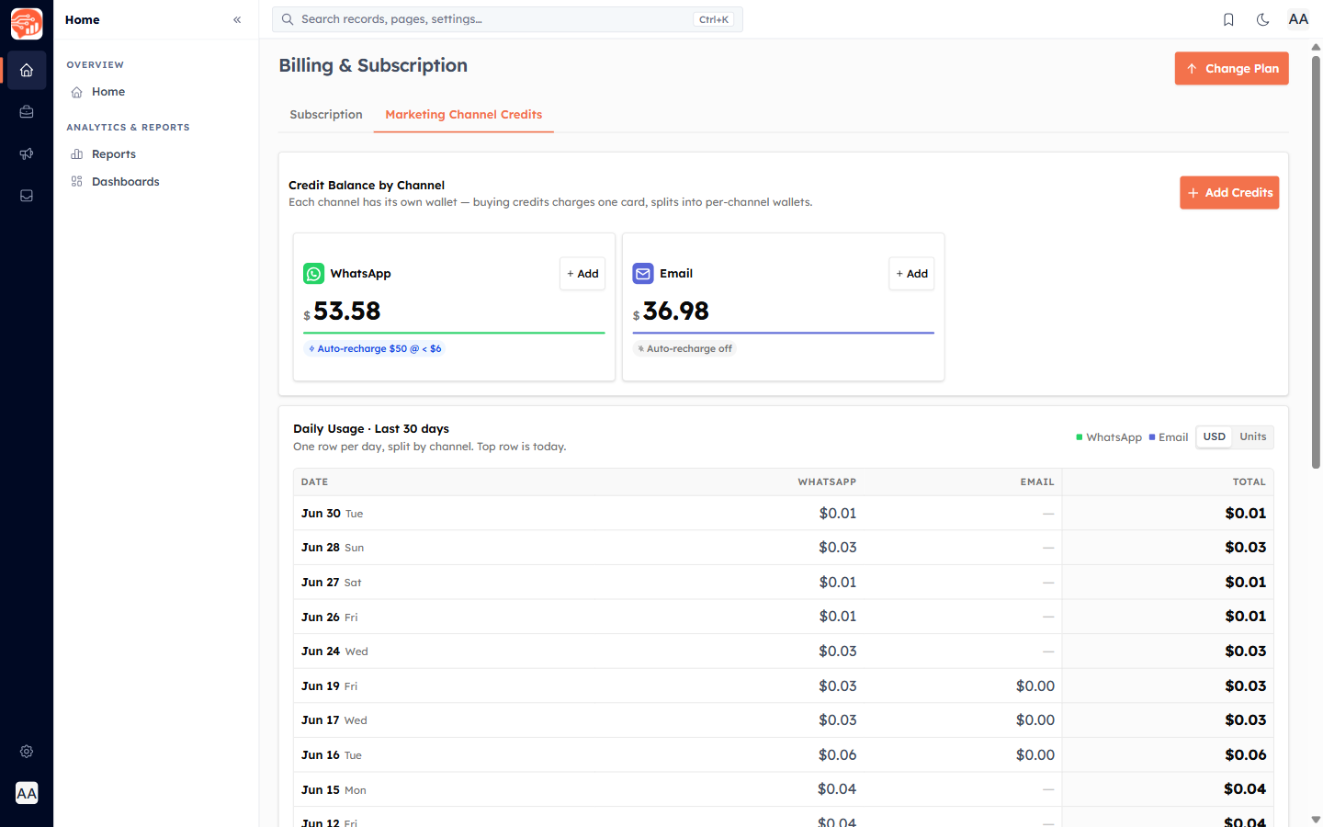Click the Jun 15 Mon row

[x=784, y=789]
